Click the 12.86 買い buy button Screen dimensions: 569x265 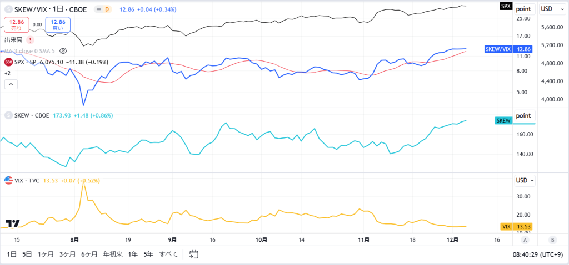point(58,24)
